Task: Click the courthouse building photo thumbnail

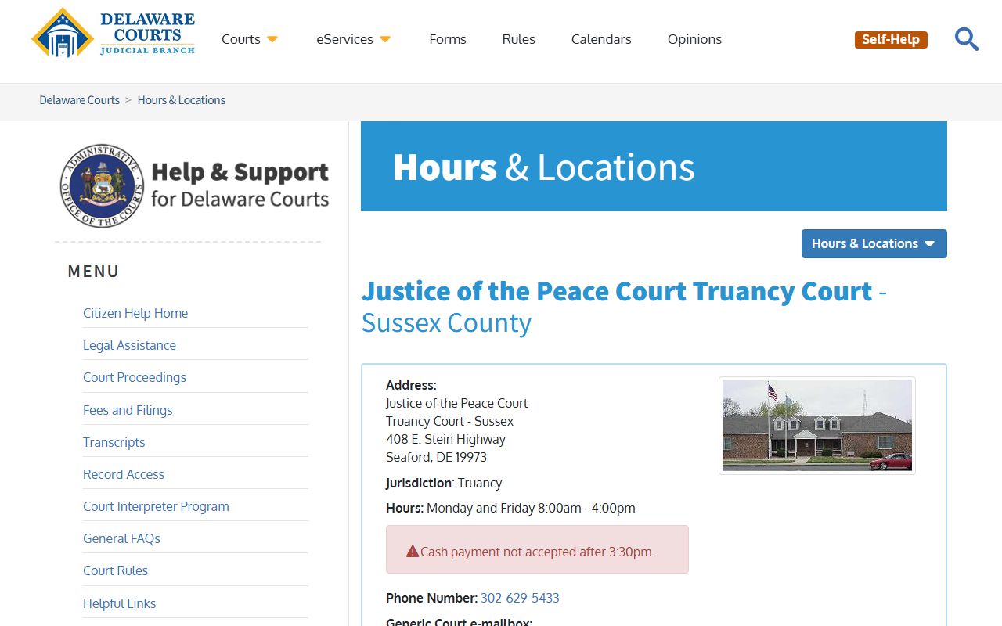Action: pyautogui.click(x=817, y=426)
